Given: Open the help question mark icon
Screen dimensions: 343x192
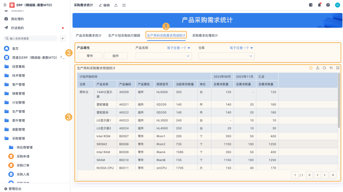Looking at the screenshot, I should [x=328, y=5].
